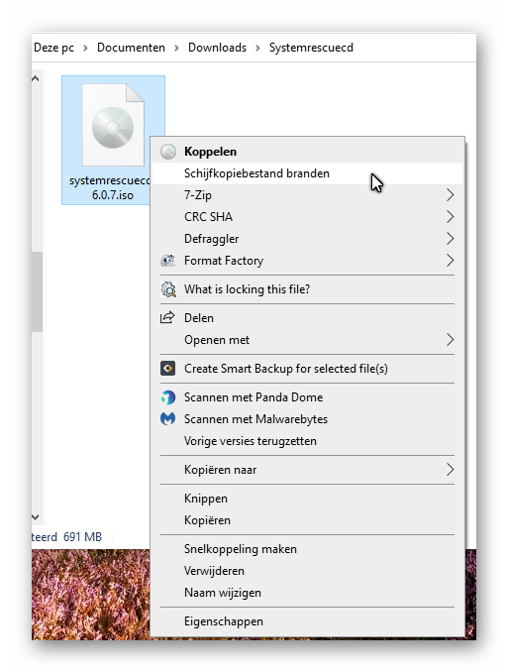Click the Smart Backup icon
508x672 pixels.
[168, 369]
